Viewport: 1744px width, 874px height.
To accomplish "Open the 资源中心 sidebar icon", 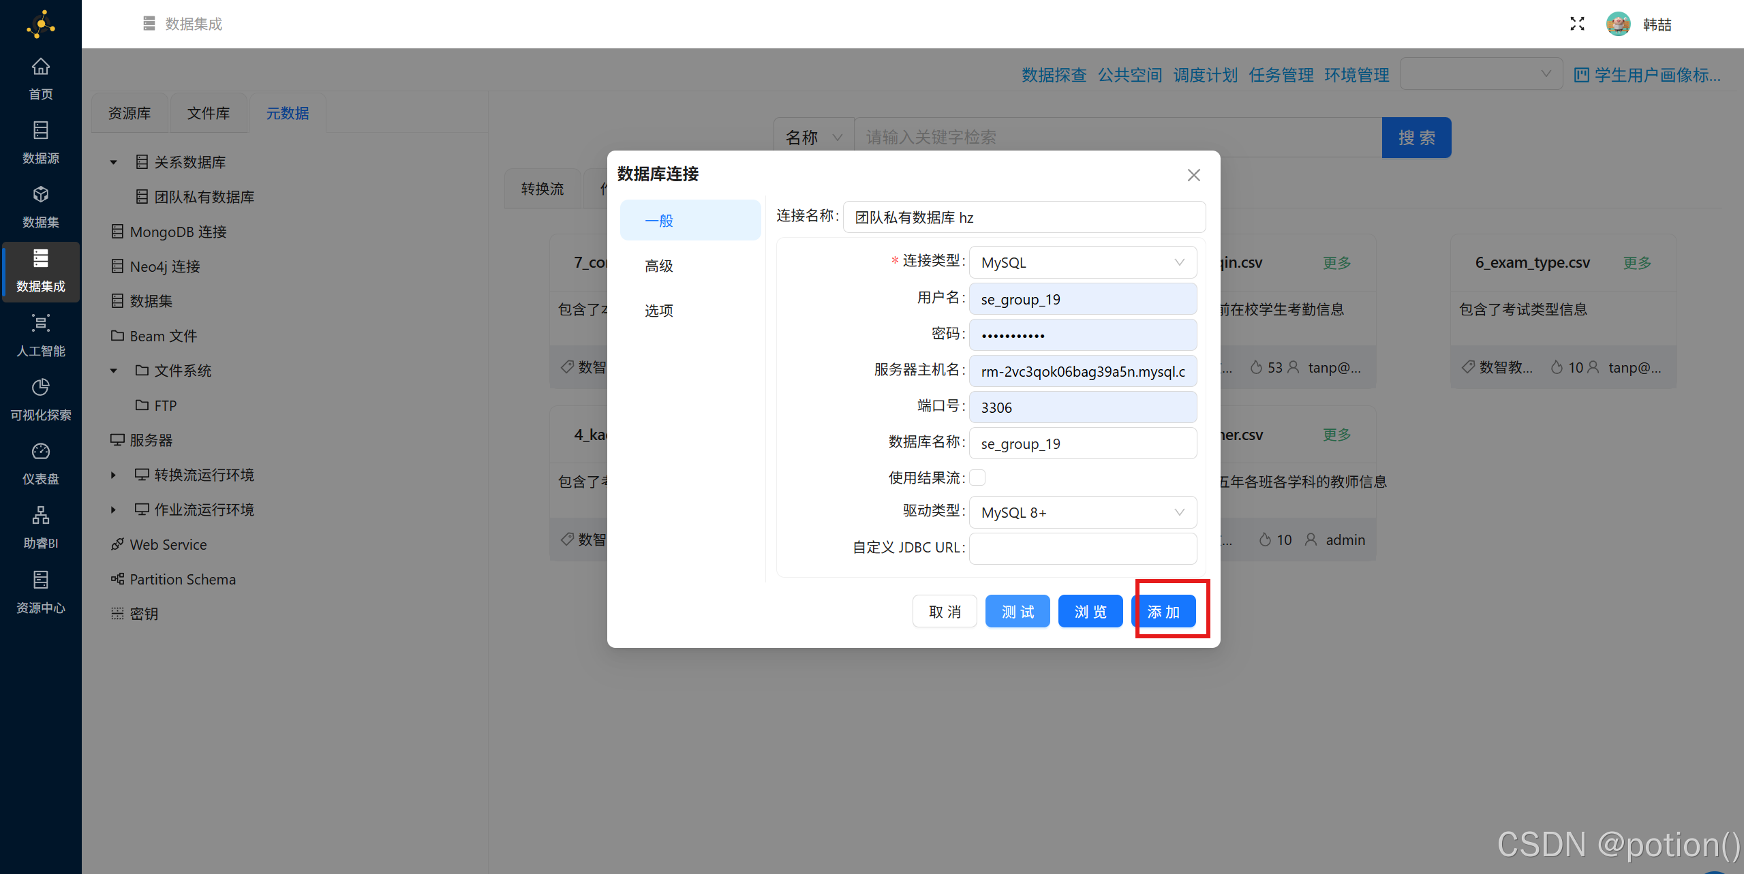I will tap(41, 580).
